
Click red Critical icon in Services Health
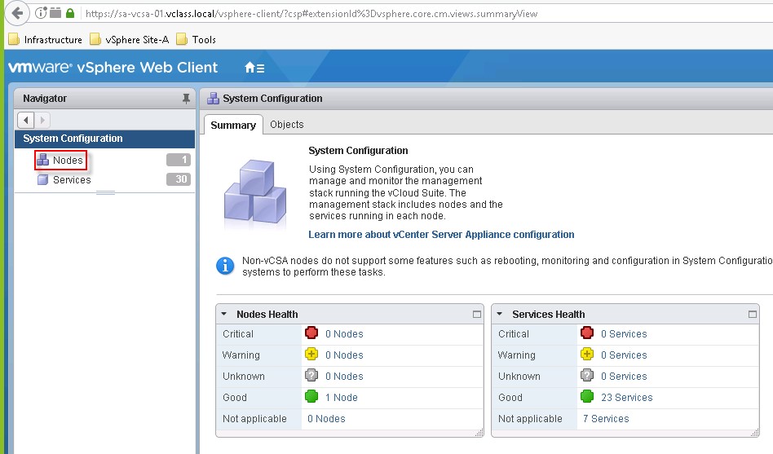pos(587,333)
